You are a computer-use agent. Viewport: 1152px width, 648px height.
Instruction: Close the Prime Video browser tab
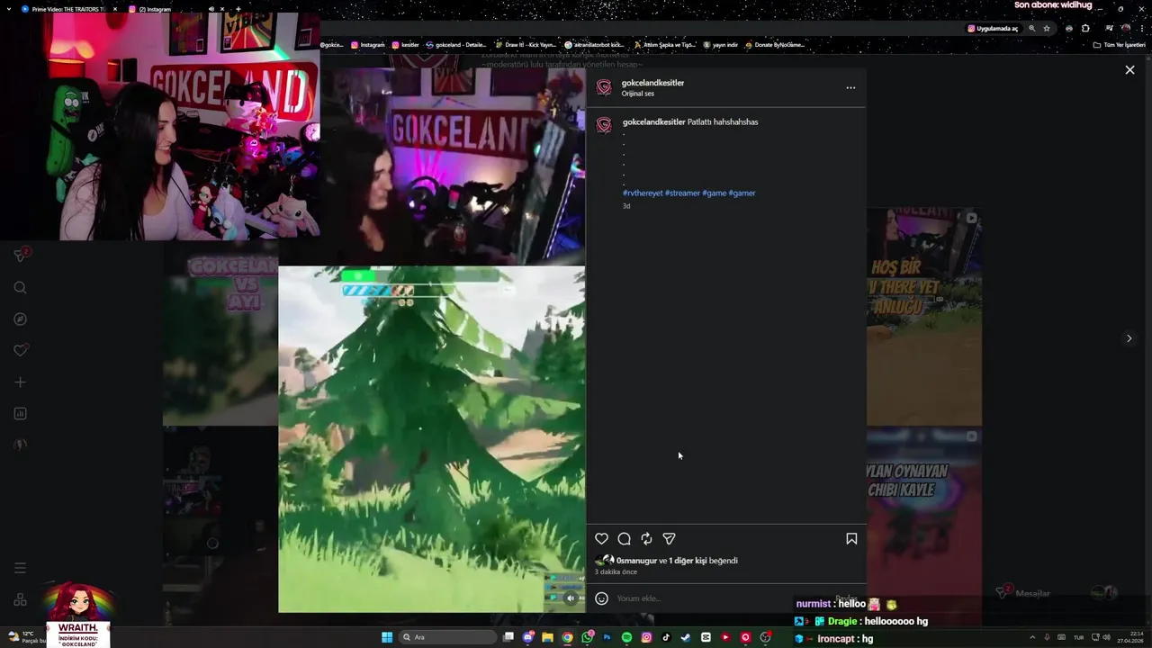(115, 9)
